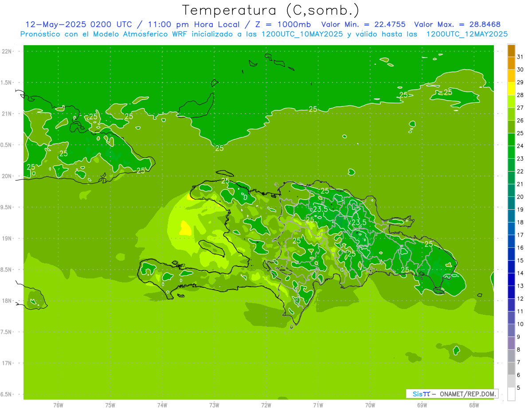Pick the orange swatch between 30 and 31

click(511, 63)
